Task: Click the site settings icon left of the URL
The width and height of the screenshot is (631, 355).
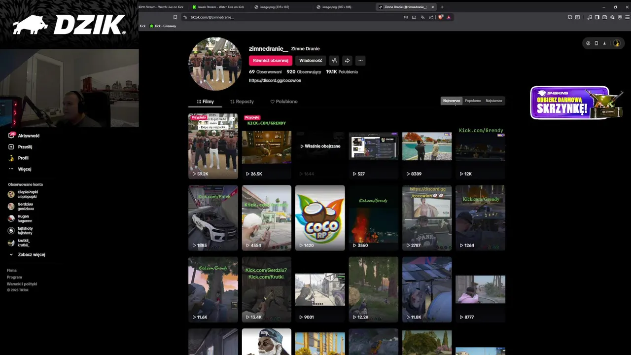Action: click(185, 17)
